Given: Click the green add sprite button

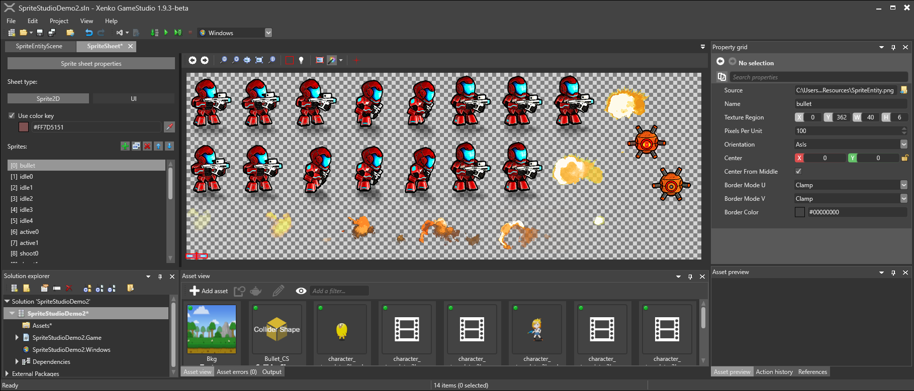Looking at the screenshot, I should pyautogui.click(x=125, y=146).
